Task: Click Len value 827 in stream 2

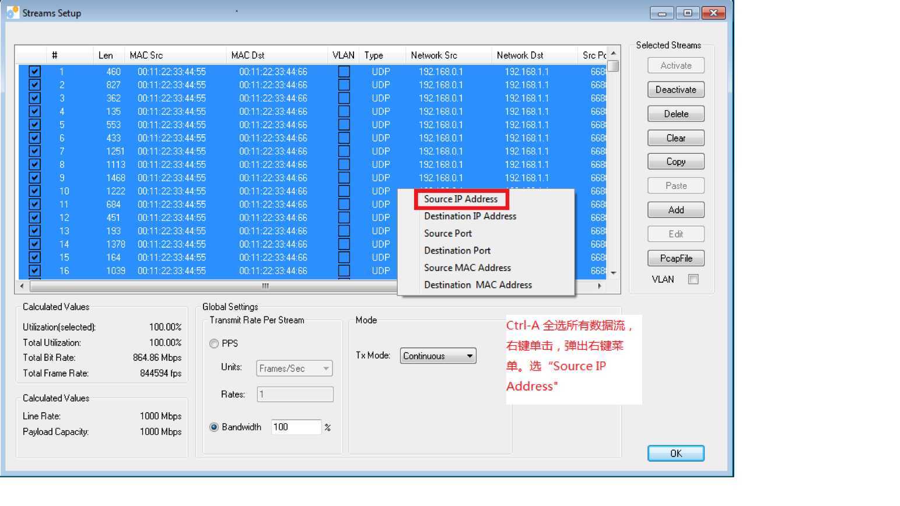Action: [x=113, y=85]
